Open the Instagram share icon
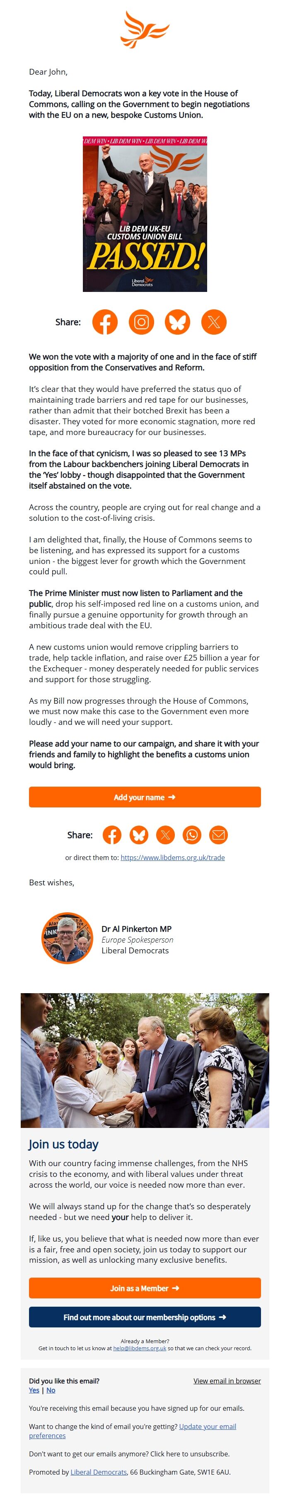This screenshot has width=290, height=1502. tap(141, 321)
